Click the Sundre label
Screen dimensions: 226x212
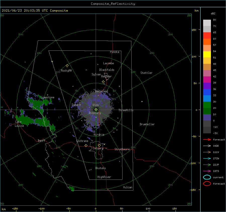coord(76,105)
